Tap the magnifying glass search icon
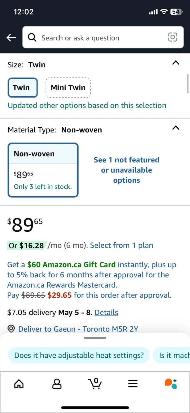Image resolution: width=190 pixels, height=413 pixels. pyautogui.click(x=32, y=38)
